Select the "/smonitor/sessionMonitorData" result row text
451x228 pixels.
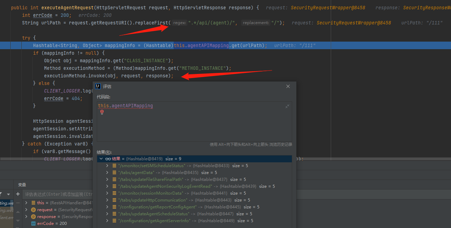click(182, 193)
